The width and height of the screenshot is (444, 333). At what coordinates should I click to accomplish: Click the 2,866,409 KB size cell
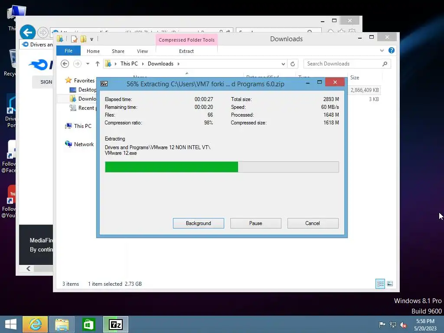(x=365, y=90)
